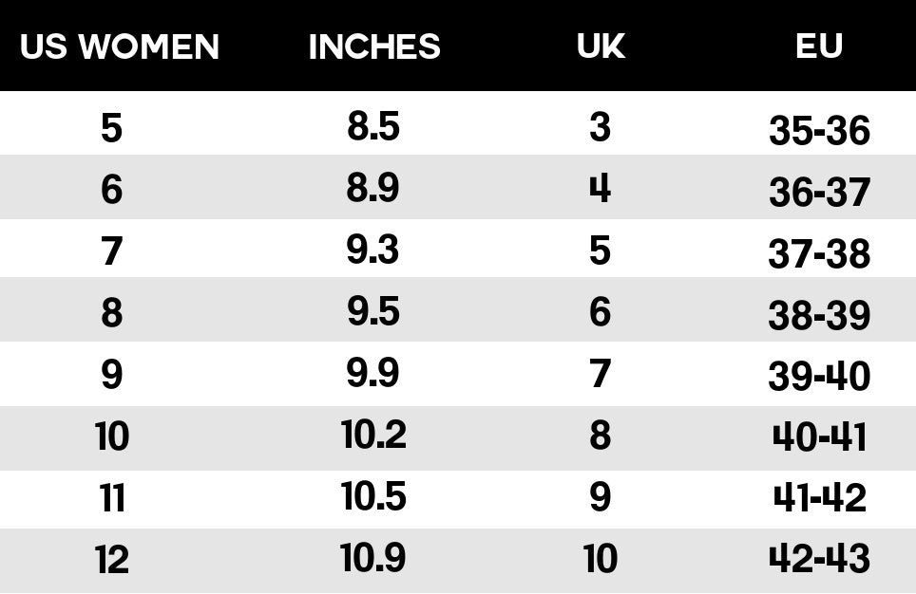Select US women size 11 cell
Image resolution: width=916 pixels, height=594 pixels.
[x=111, y=498]
